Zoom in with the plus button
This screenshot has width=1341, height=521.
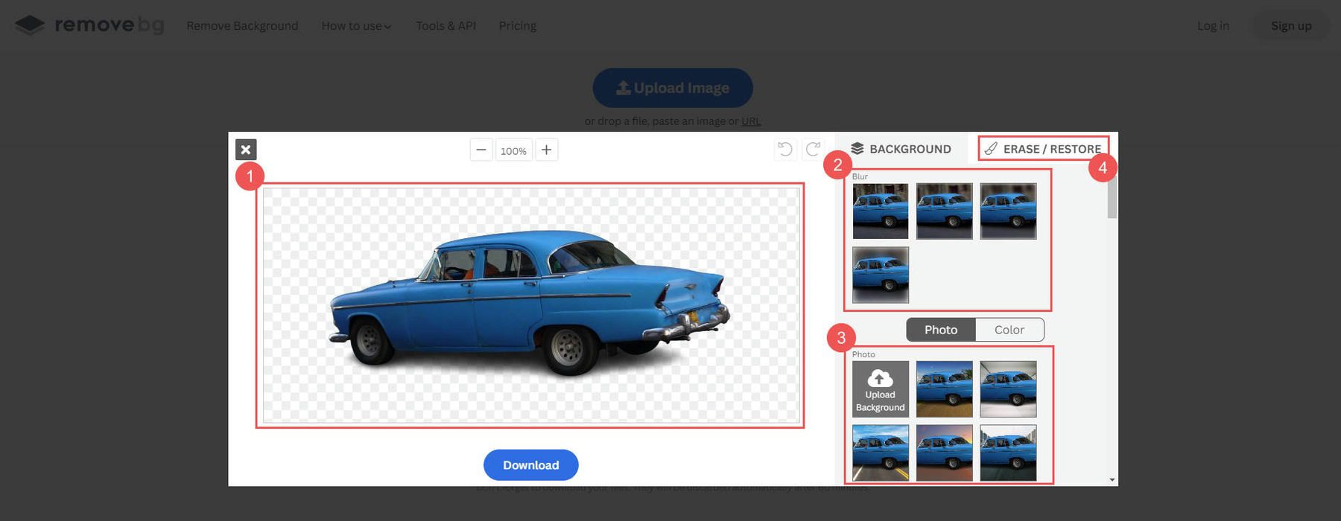tap(546, 150)
